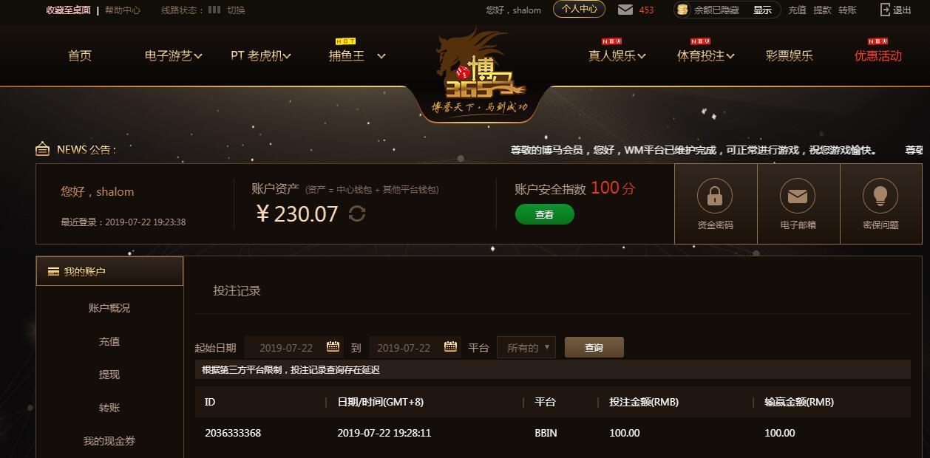
Task: Open the 密保问题 lightbulb icon
Action: 880,196
